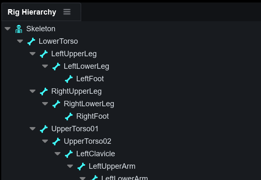The width and height of the screenshot is (261, 180).
Task: Collapse the UpperTorso01 branch
Action: tap(33, 129)
